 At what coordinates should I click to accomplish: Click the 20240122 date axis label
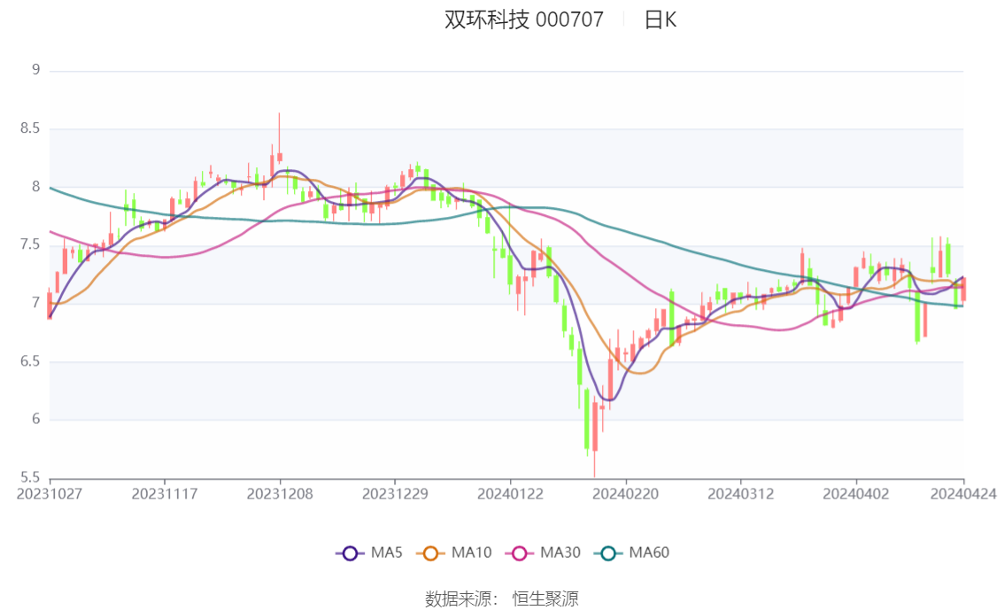point(510,493)
